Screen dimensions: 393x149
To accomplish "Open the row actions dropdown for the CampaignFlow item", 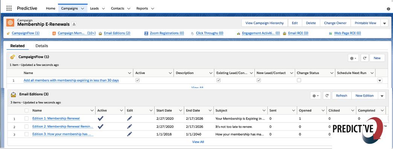I will 380,80.
